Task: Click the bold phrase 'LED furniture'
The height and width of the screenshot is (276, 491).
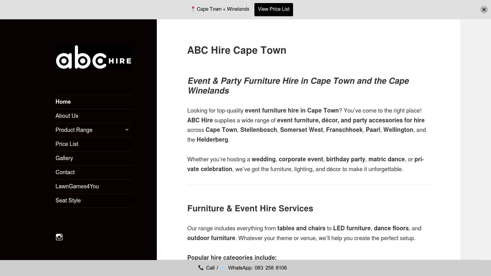Action: click(352, 228)
